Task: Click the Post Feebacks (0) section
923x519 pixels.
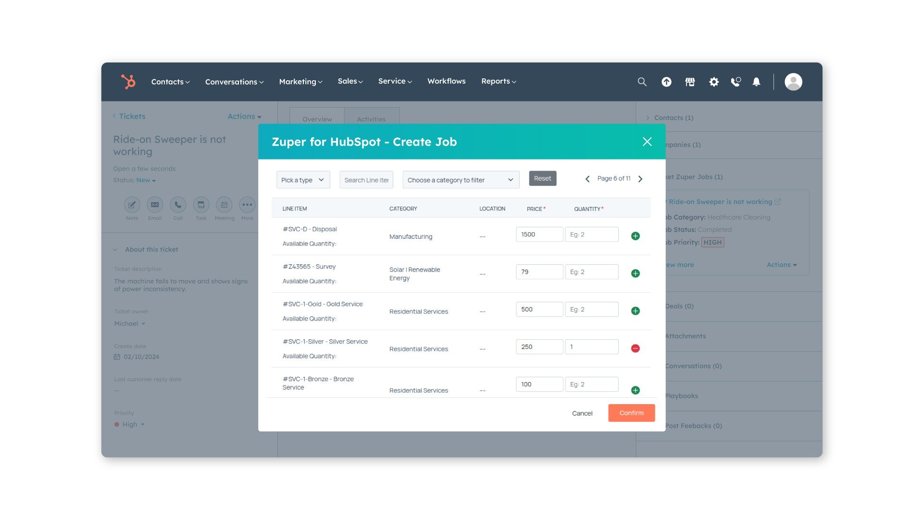Action: coord(693,426)
